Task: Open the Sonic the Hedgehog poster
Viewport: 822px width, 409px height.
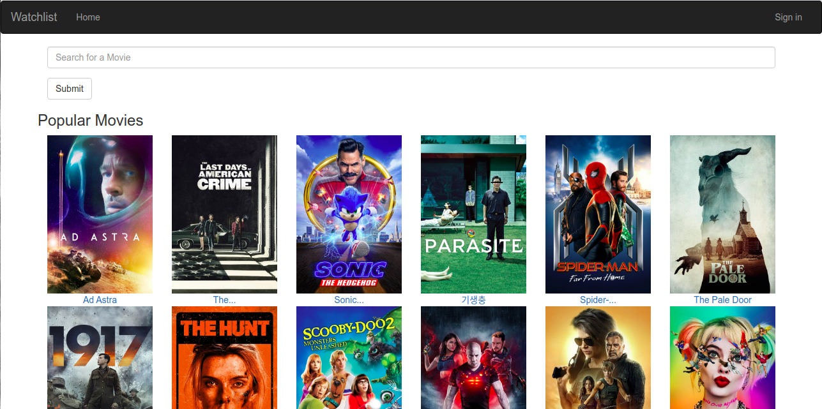Action: [x=349, y=214]
